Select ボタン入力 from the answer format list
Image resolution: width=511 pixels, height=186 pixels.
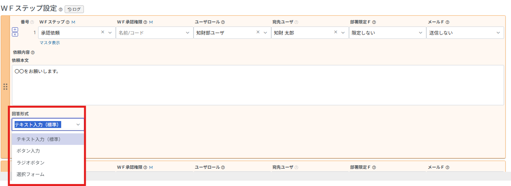28,151
